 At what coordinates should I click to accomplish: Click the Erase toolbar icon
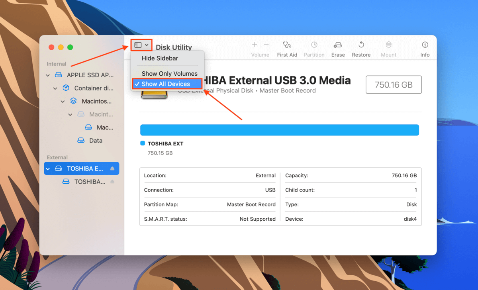pos(338,45)
